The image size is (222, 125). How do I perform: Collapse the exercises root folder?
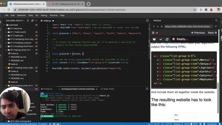[5, 25]
